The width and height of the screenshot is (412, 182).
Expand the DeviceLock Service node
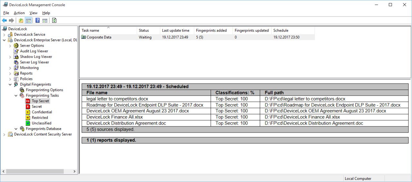[x=4, y=35]
